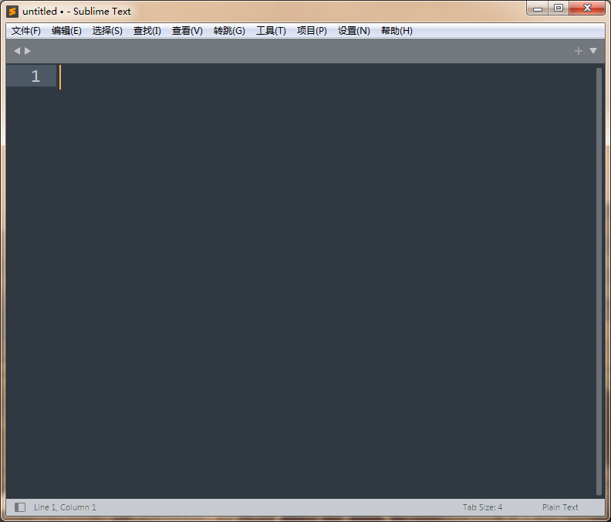Open the 项目(P) menu
The width and height of the screenshot is (611, 522).
[x=312, y=31]
